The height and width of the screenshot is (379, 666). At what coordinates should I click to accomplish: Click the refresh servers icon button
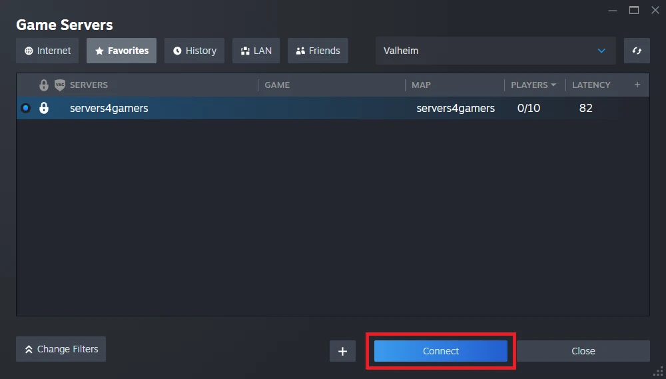click(x=637, y=51)
